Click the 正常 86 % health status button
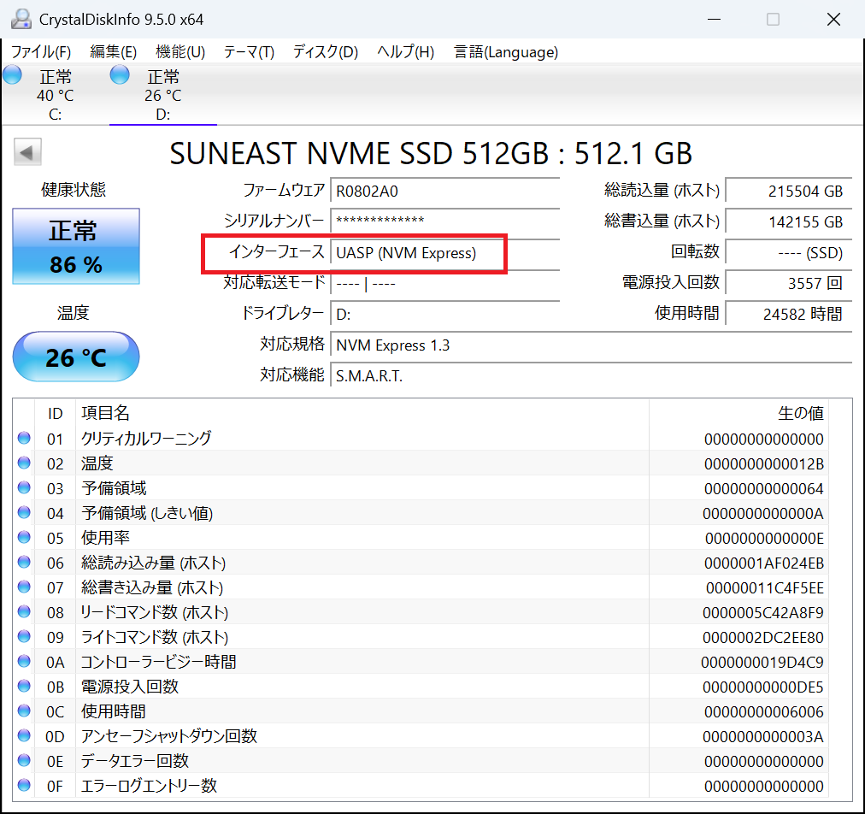Image resolution: width=865 pixels, height=814 pixels. coord(76,246)
